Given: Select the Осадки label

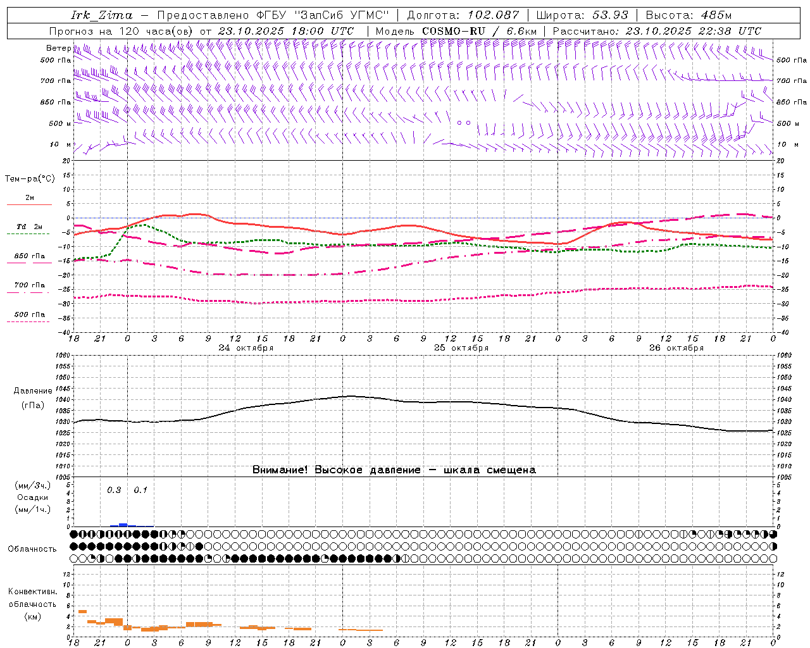Looking at the screenshot, I should (x=33, y=497).
